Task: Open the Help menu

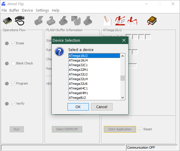Action: click(56, 10)
